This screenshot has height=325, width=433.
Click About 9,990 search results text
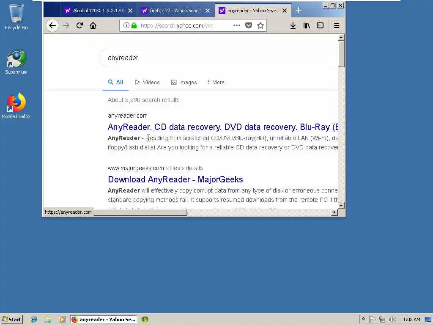(x=144, y=100)
